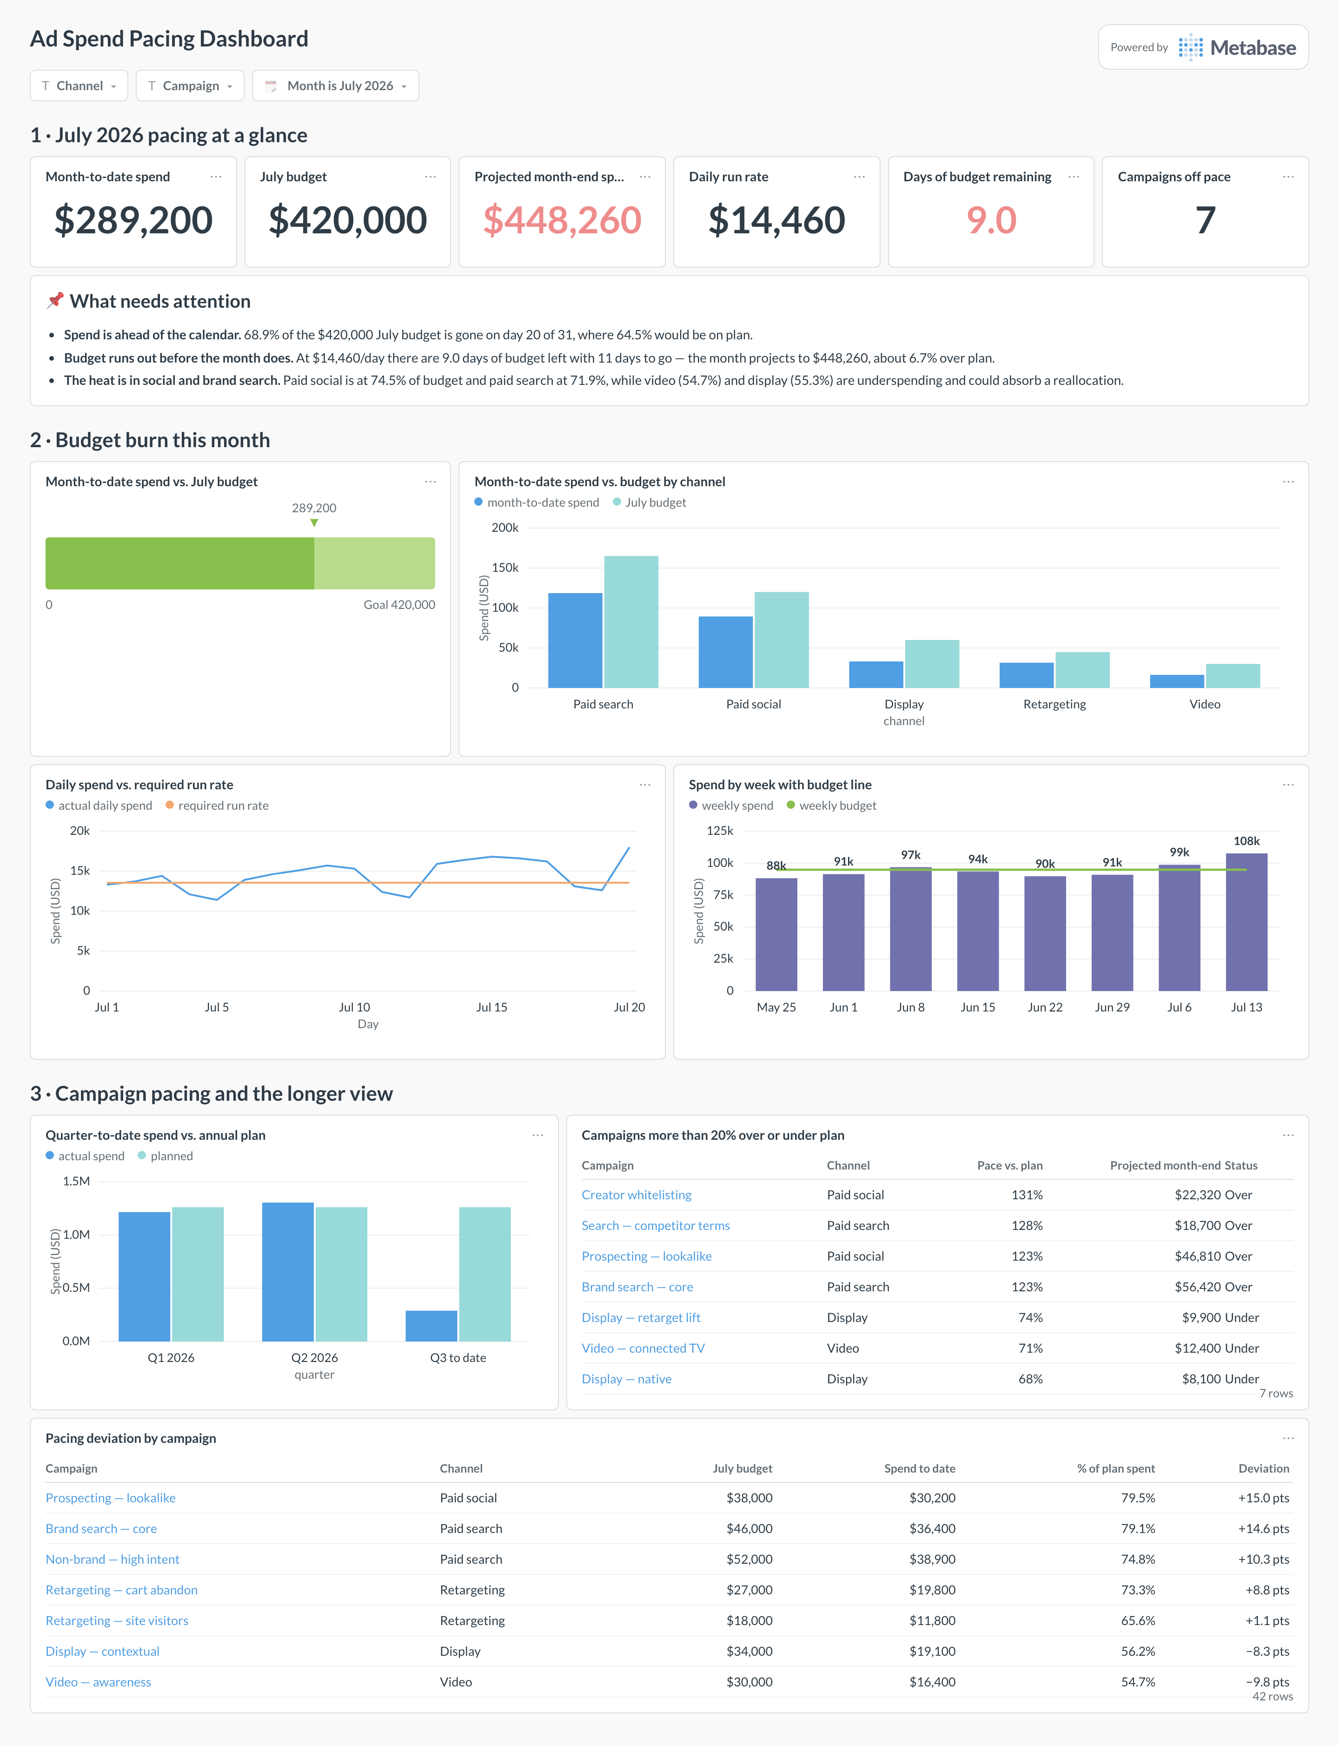Click the May 25 weekly spend bar
Screen dimensions: 1339x1745
(x=776, y=935)
